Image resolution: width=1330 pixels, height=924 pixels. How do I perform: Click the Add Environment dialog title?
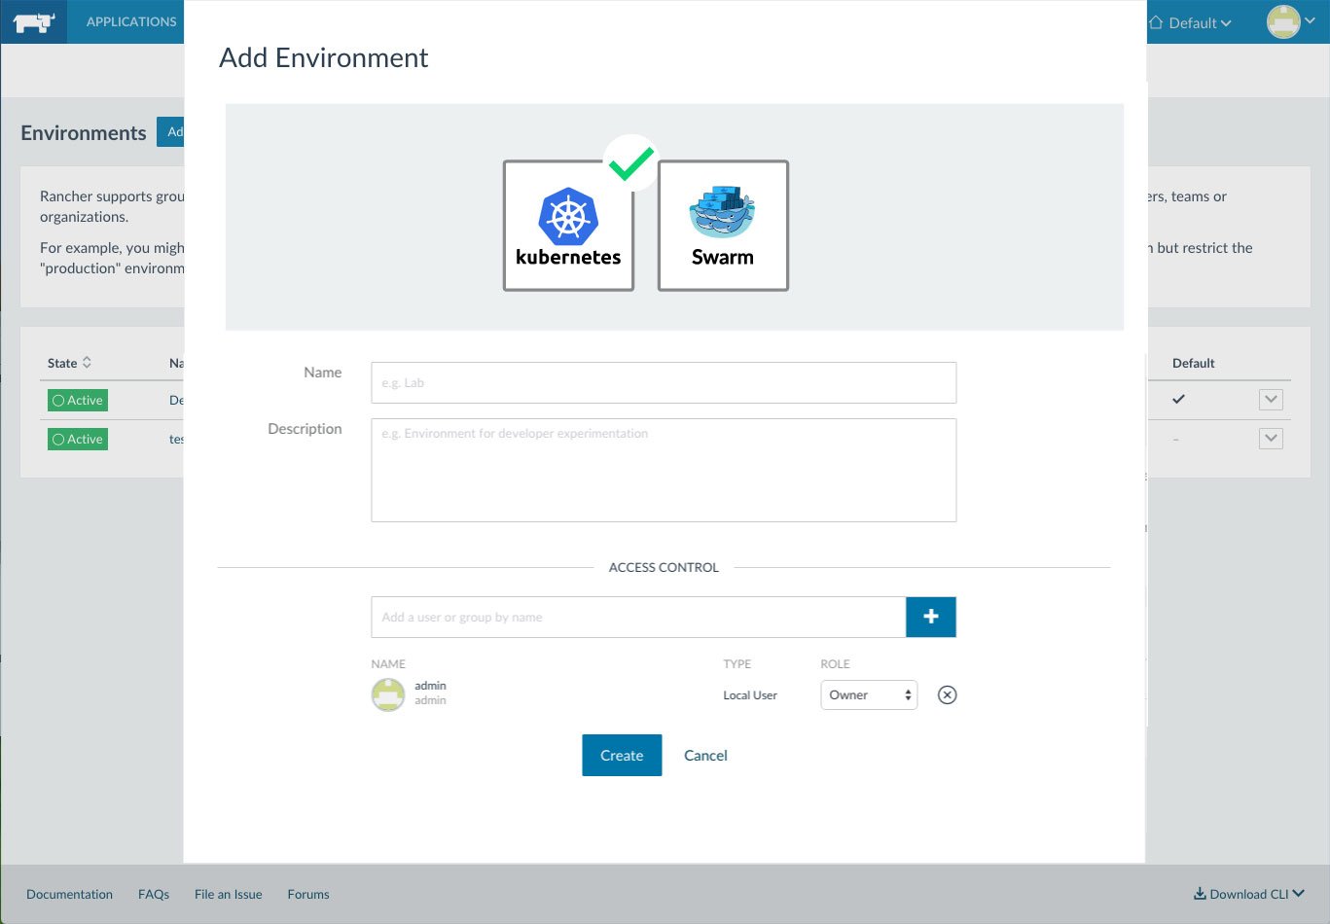[x=324, y=58]
